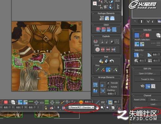
Task: Click the Zoom Region icon
Action: point(108,108)
